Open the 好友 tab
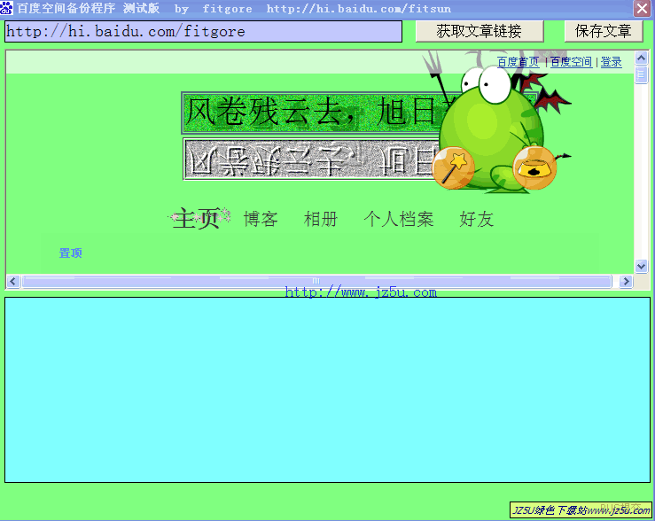 pyautogui.click(x=477, y=219)
